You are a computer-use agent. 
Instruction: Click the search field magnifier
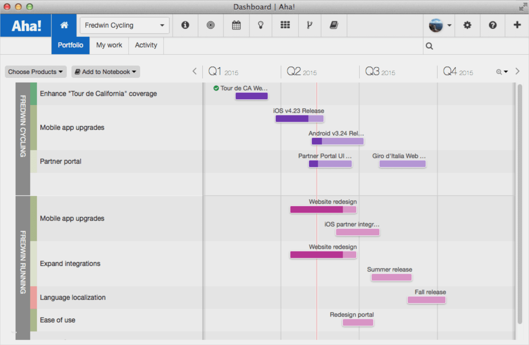429,46
